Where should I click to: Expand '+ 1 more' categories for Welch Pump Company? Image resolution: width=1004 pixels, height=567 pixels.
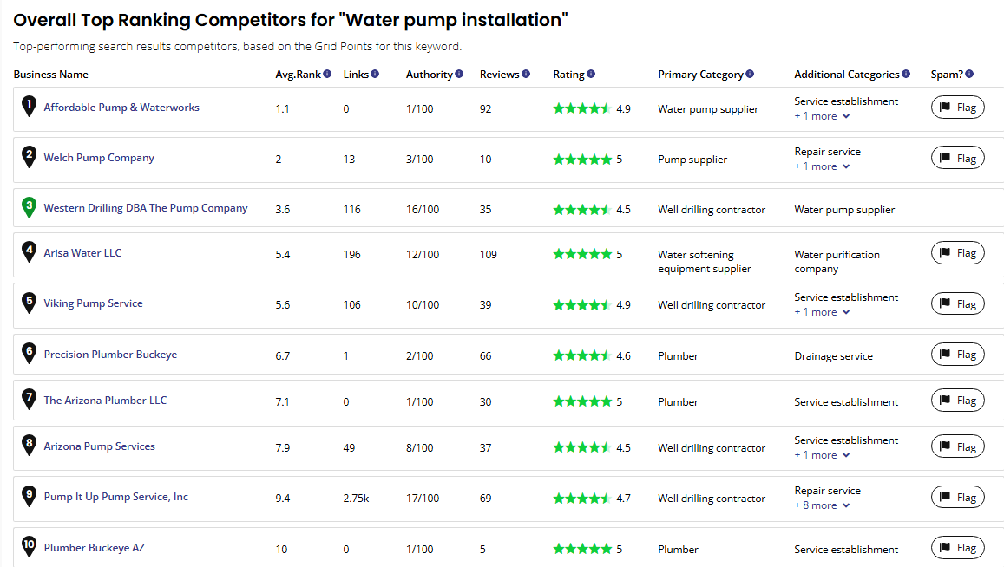pos(822,166)
